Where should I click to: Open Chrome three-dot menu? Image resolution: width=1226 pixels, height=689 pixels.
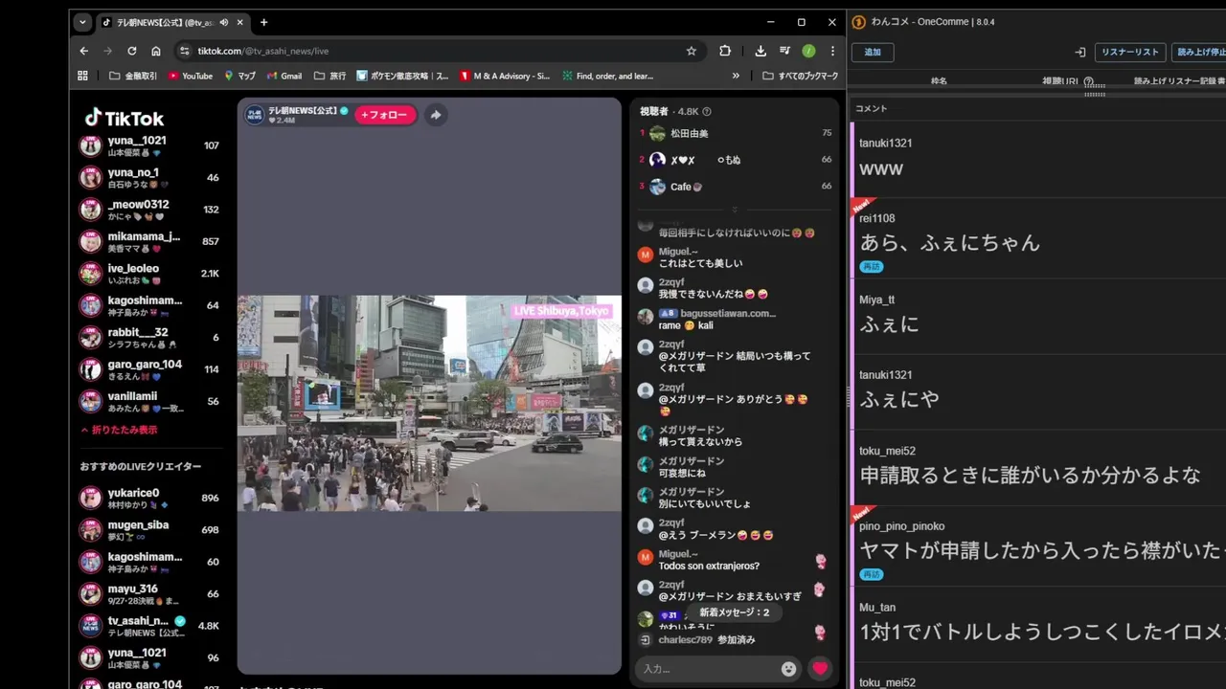(832, 51)
